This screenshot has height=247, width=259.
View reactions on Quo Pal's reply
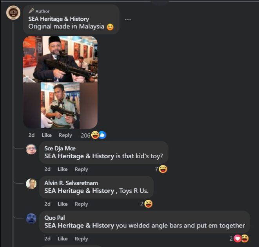[239, 238]
